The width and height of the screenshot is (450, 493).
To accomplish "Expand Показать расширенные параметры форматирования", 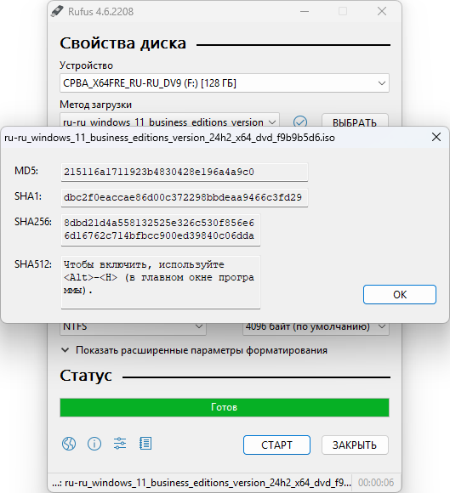I will [194, 350].
